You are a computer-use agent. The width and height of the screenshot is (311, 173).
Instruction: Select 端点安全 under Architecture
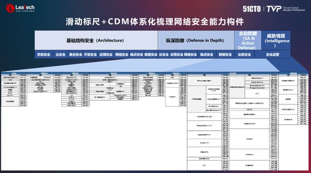pos(136,54)
